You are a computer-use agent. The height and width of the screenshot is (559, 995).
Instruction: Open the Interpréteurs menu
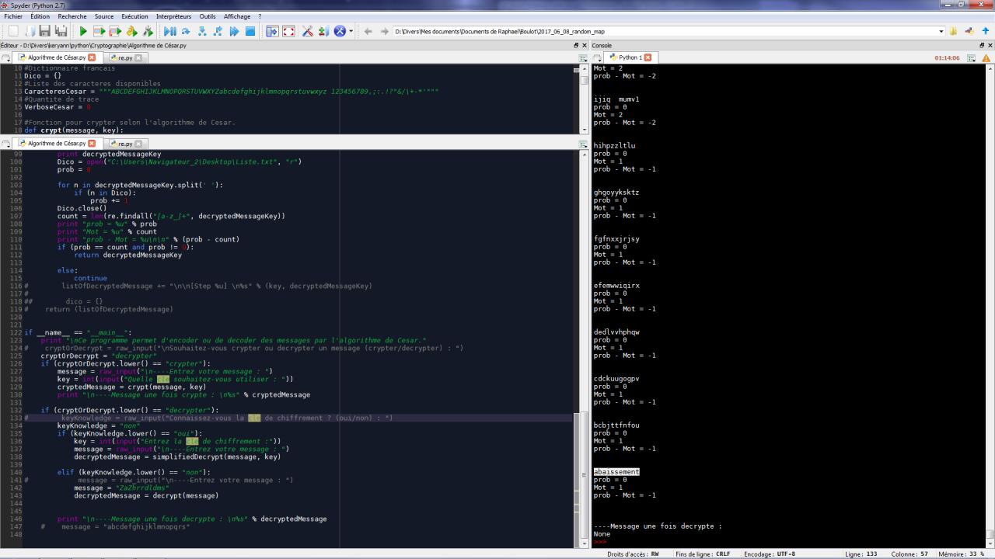(x=173, y=16)
